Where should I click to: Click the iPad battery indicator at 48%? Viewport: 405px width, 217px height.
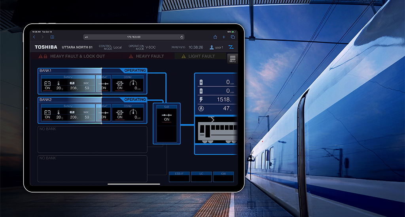231,32
